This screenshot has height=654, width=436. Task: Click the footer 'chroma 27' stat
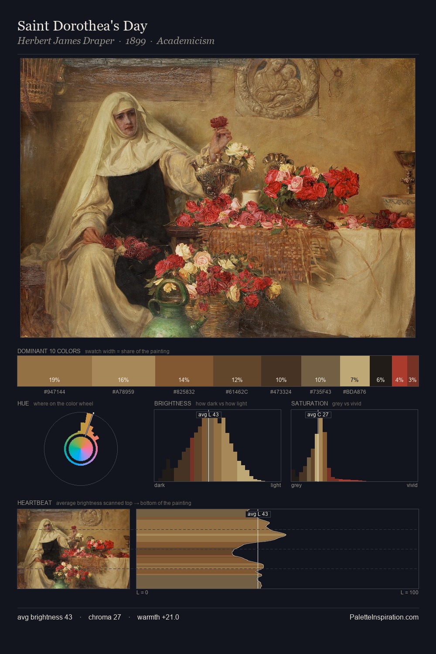[x=105, y=617]
